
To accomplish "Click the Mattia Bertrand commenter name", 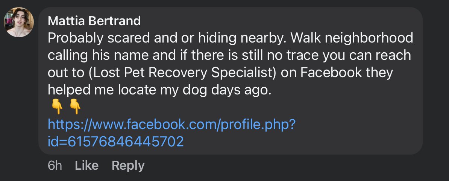I will coord(94,21).
